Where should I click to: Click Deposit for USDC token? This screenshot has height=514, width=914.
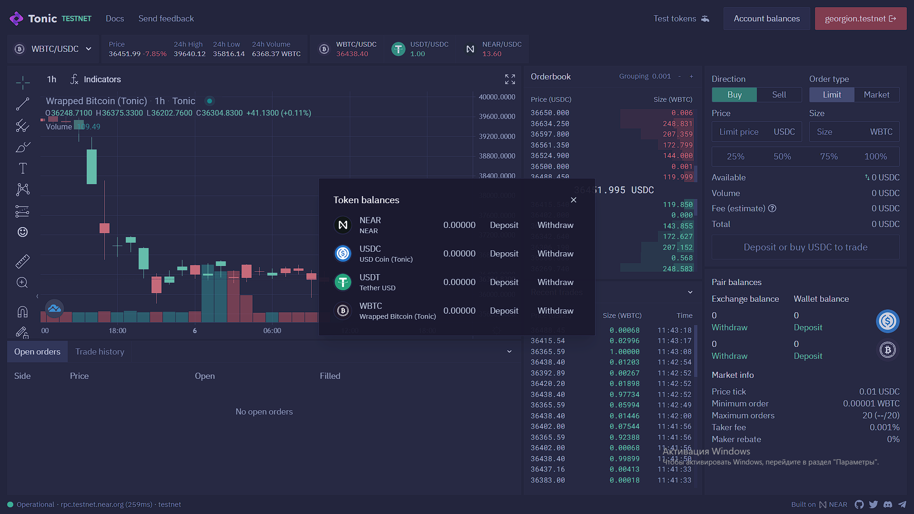coord(504,254)
